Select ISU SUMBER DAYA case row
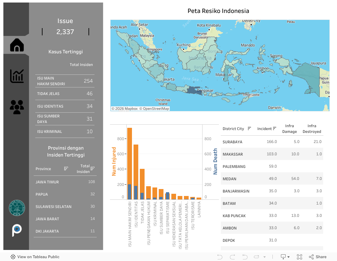The width and height of the screenshot is (337, 261). [x=65, y=119]
